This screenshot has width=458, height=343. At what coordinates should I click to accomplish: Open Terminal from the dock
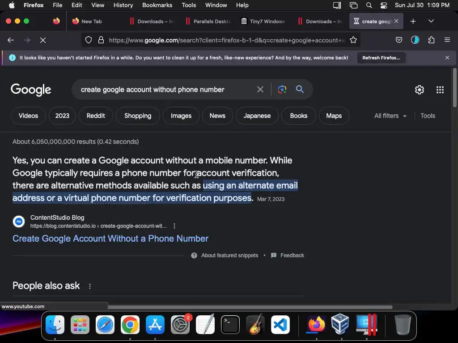[x=230, y=325]
